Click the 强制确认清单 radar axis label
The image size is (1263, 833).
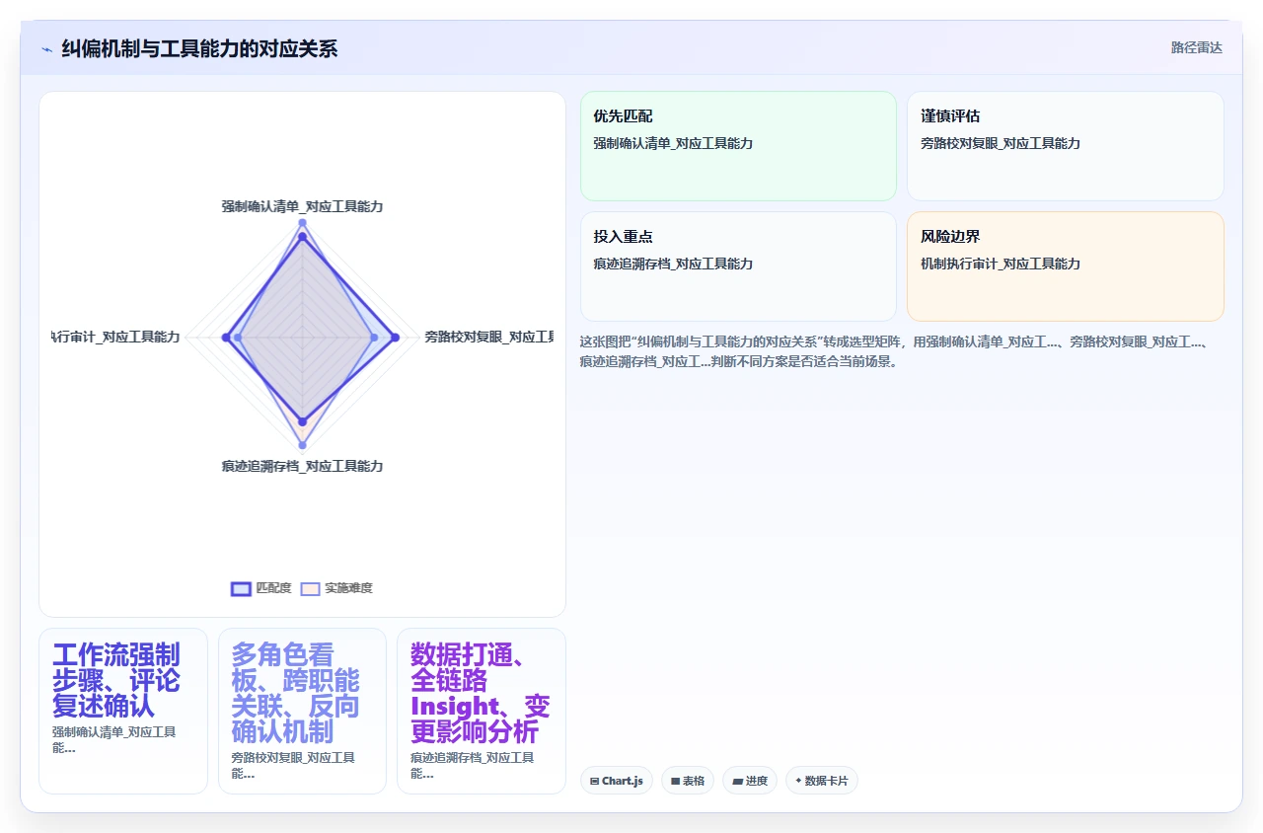(302, 206)
